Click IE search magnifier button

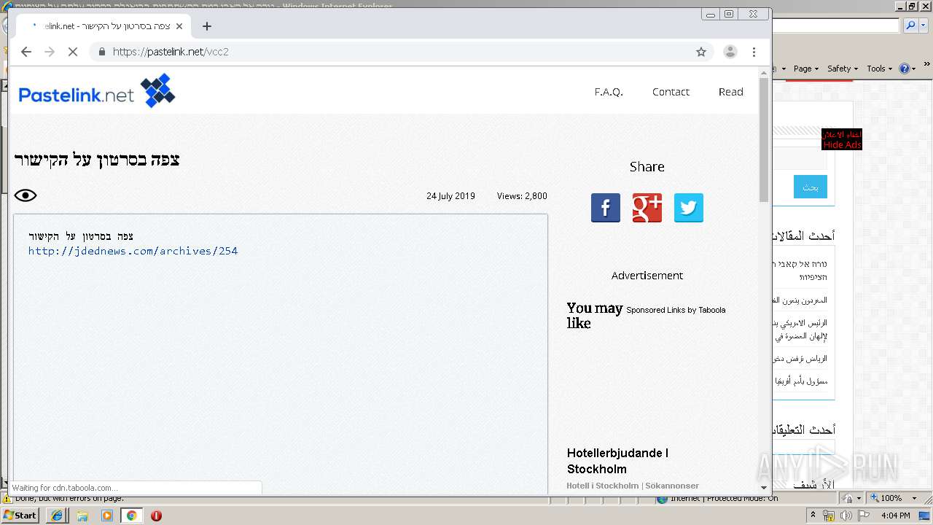pyautogui.click(x=910, y=26)
